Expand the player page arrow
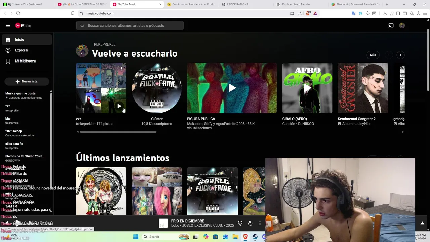The height and width of the screenshot is (242, 430). tap(422, 223)
